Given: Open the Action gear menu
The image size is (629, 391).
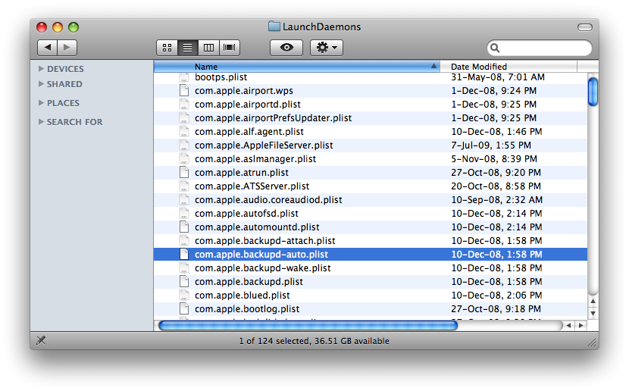Looking at the screenshot, I should tap(327, 48).
